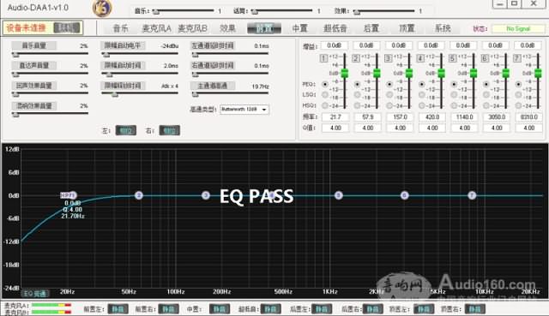Click the EQ 直通 button under the graph

35,294
